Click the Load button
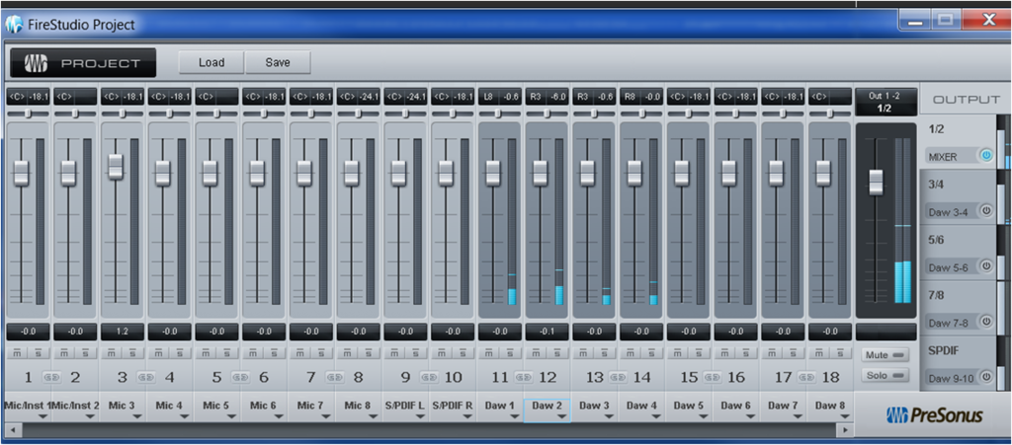The height and width of the screenshot is (445, 1012). [211, 62]
